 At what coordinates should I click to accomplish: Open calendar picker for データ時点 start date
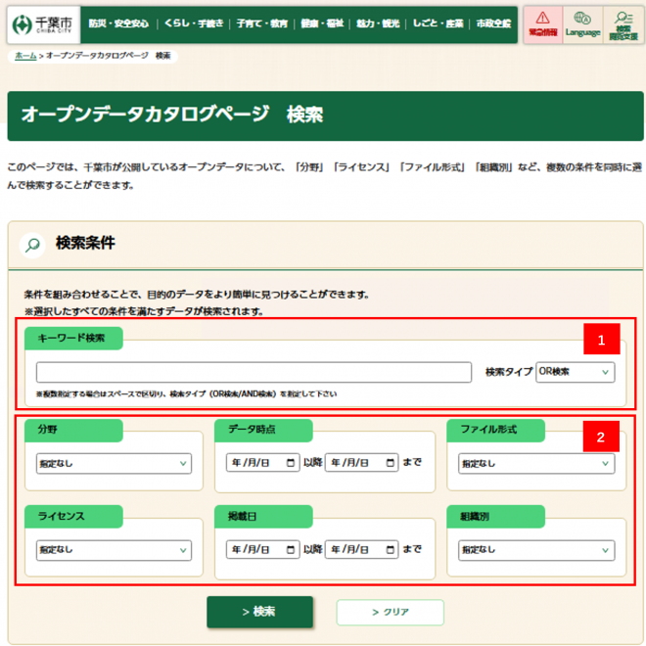pos(291,462)
